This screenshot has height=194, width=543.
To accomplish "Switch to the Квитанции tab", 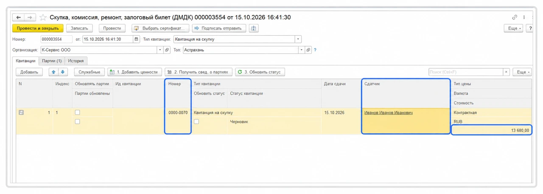I will (26, 61).
